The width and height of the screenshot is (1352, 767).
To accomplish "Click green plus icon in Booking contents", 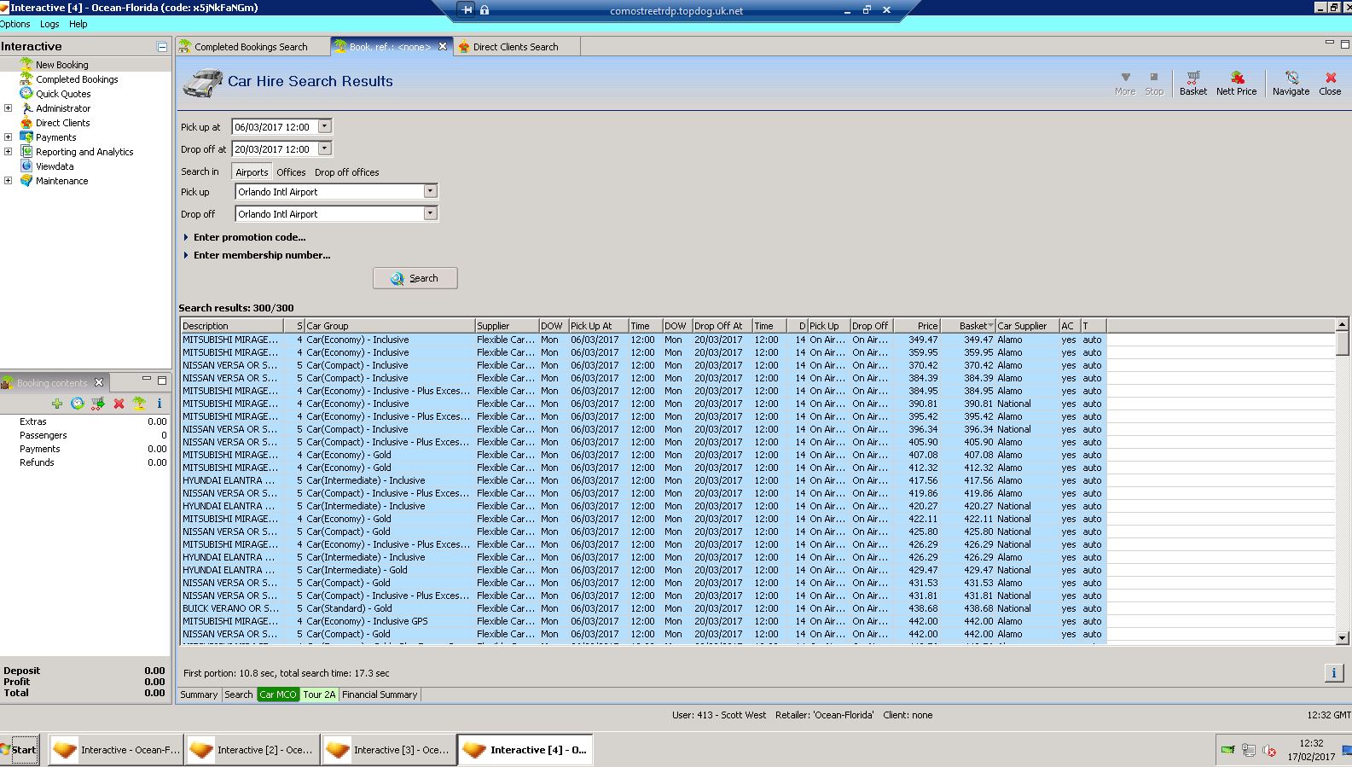I will tap(57, 404).
